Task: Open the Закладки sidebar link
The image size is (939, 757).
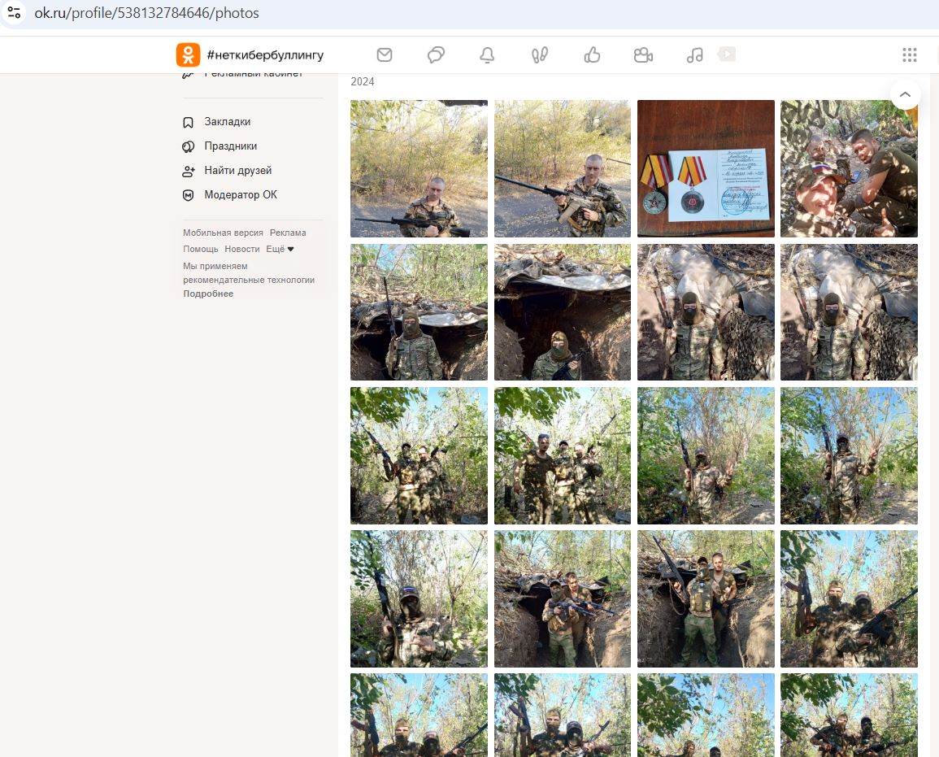Action: point(228,122)
